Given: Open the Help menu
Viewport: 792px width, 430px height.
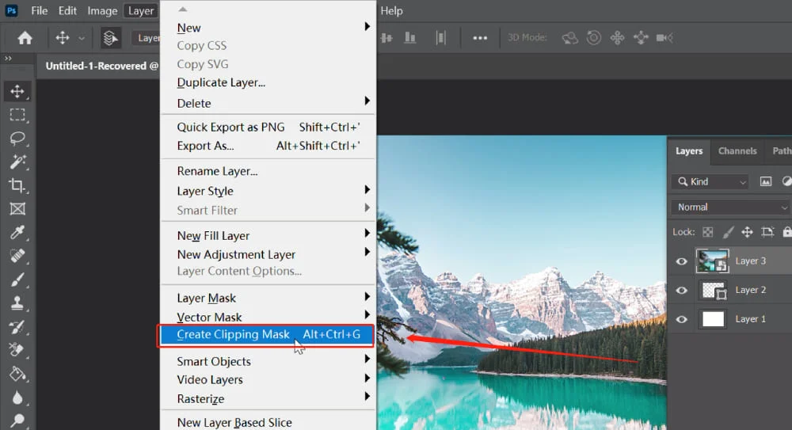Looking at the screenshot, I should [391, 10].
